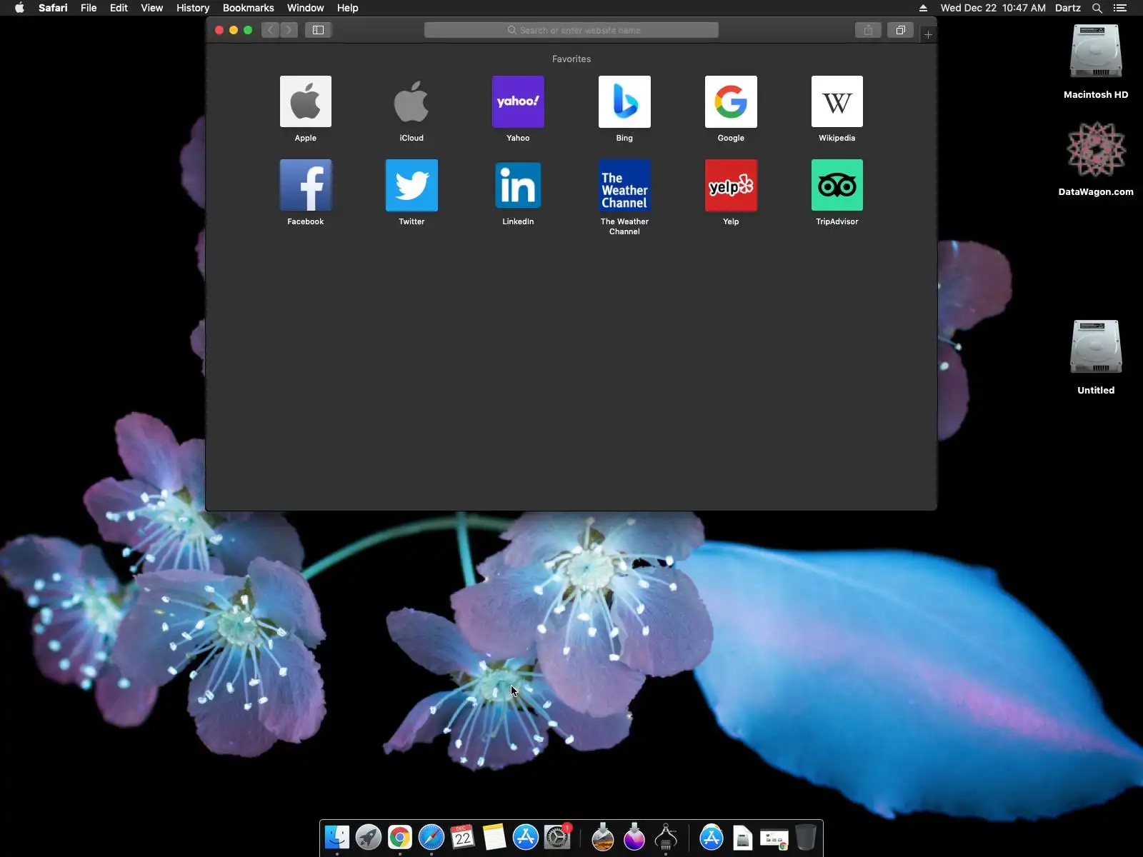Go forward with Safari's forward arrow
Image resolution: width=1143 pixels, height=857 pixels.
(x=289, y=30)
